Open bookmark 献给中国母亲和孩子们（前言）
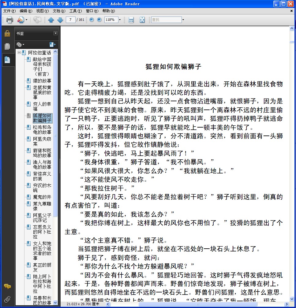This screenshot has height=308, width=296. pos(42,67)
